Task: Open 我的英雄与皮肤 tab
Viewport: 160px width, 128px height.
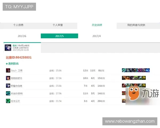Action: click(x=137, y=25)
